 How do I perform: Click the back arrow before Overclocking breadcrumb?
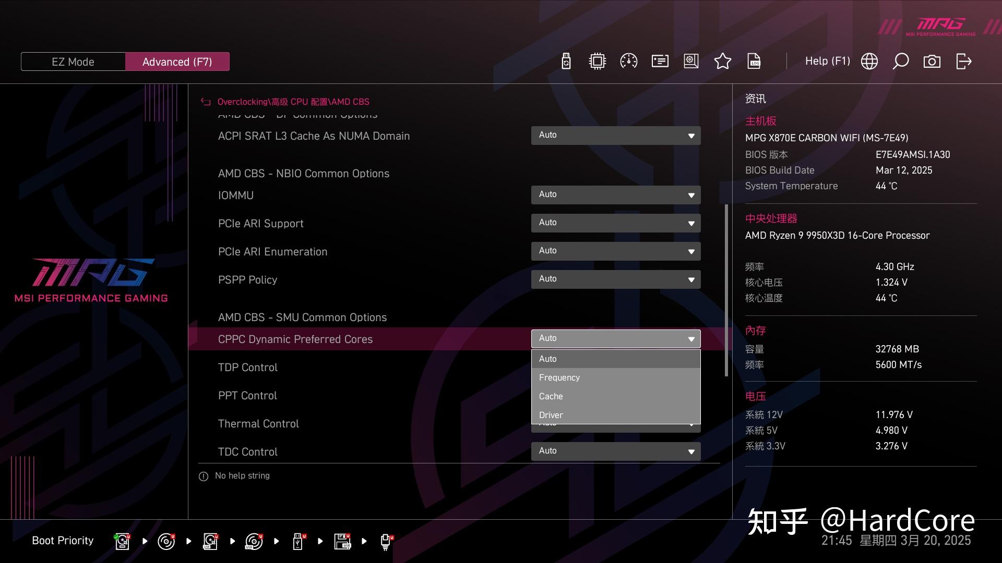206,102
